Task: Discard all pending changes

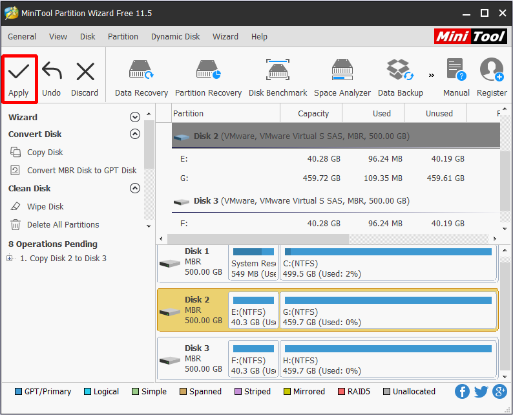Action: point(85,80)
